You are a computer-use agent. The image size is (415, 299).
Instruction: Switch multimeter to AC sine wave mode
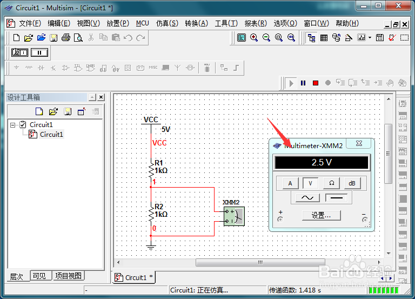[x=307, y=198]
